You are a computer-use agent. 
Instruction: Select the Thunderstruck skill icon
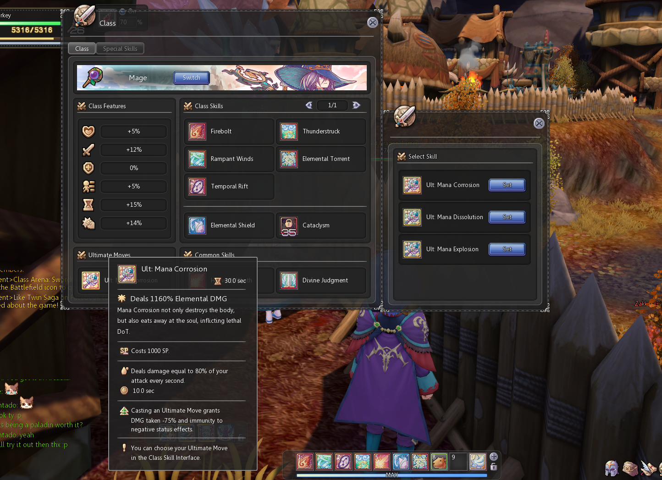(289, 132)
